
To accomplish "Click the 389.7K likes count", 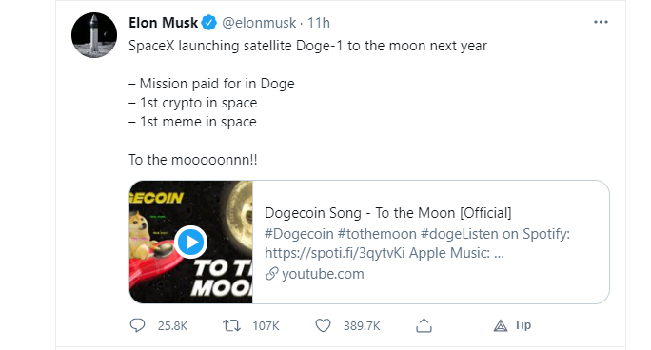I will click(362, 326).
